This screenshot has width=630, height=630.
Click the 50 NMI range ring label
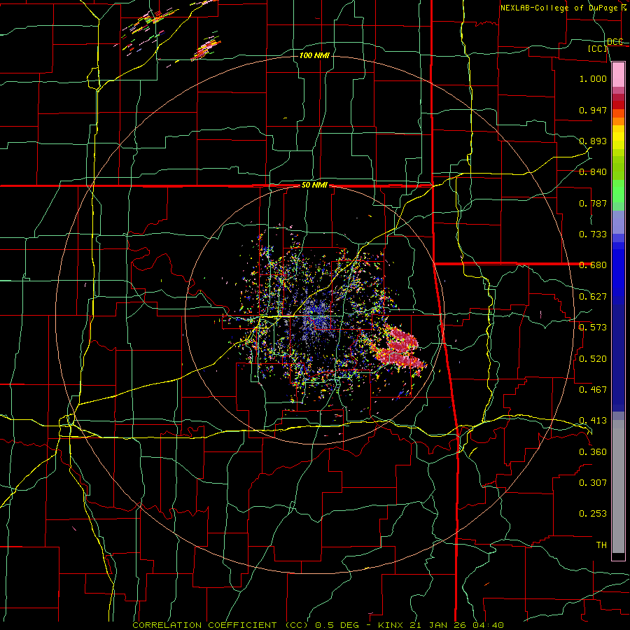tap(314, 185)
